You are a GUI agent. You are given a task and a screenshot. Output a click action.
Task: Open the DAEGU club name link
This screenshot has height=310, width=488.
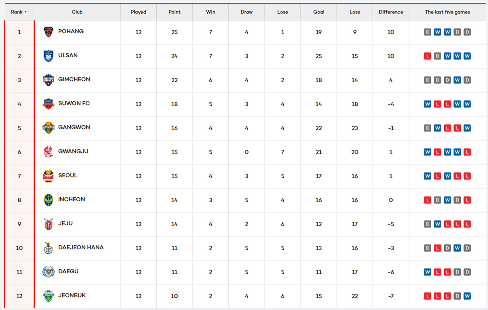pos(68,272)
